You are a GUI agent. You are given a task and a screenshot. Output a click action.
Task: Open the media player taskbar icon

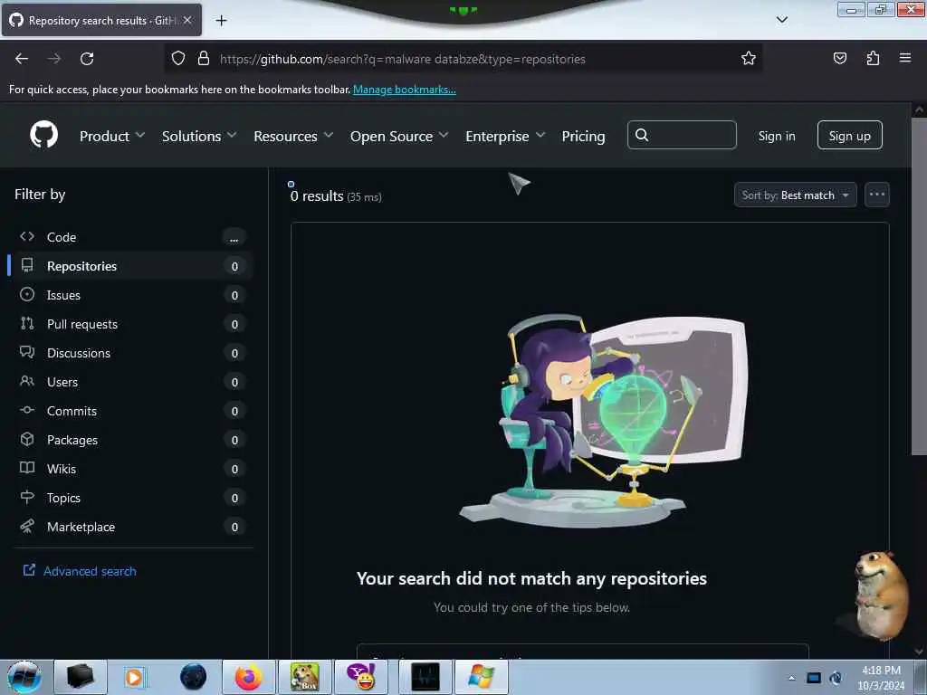point(135,677)
